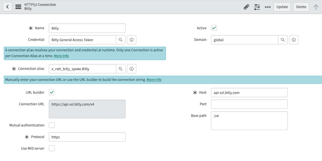Screen dimensions: 322x161
Task: Toggle the Active checkbox
Action: click(x=214, y=28)
